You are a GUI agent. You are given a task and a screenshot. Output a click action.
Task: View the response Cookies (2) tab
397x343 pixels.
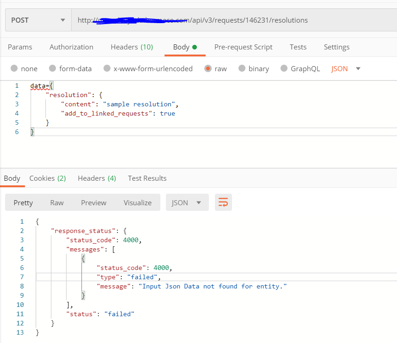(x=48, y=178)
